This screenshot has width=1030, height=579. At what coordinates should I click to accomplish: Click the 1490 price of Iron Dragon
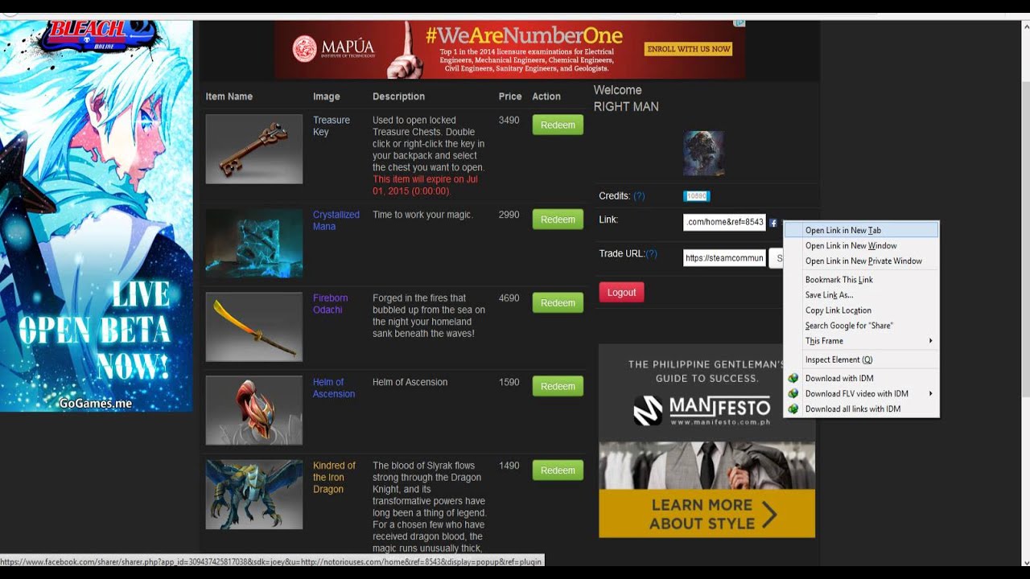pyautogui.click(x=509, y=466)
